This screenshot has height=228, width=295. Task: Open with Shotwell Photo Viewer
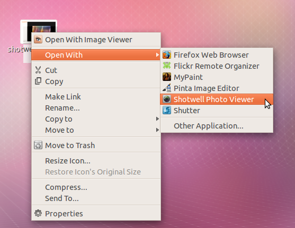tap(217, 99)
